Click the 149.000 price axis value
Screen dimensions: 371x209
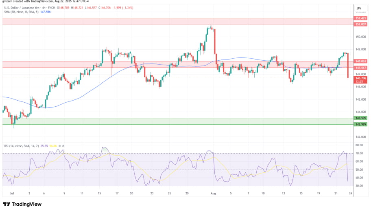tap(360, 49)
